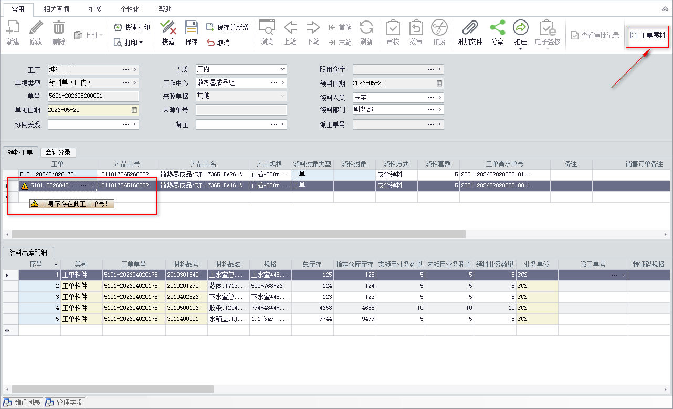Click the 校验 validate icon
The width and height of the screenshot is (673, 409).
(x=168, y=28)
